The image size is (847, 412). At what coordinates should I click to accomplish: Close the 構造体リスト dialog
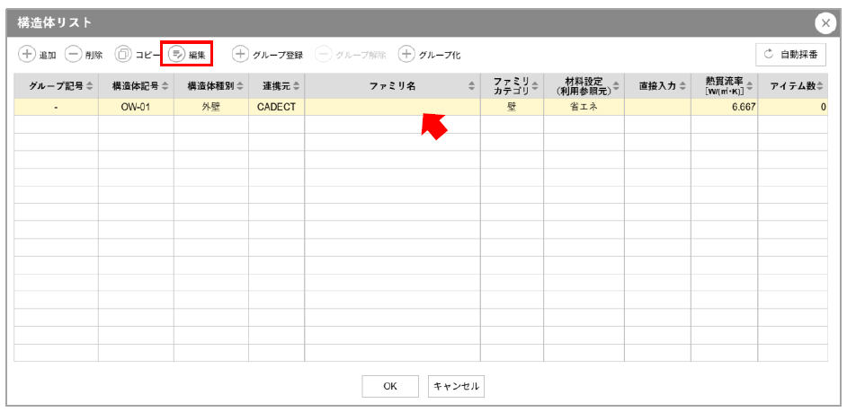click(825, 22)
